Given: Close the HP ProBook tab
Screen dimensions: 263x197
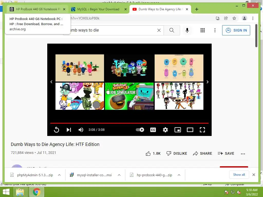Looking at the screenshot, I should tap(64, 9).
